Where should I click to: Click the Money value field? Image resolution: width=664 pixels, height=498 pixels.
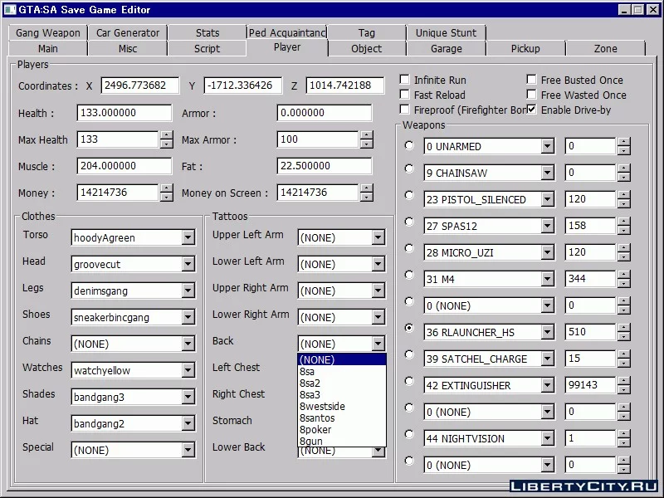point(118,193)
